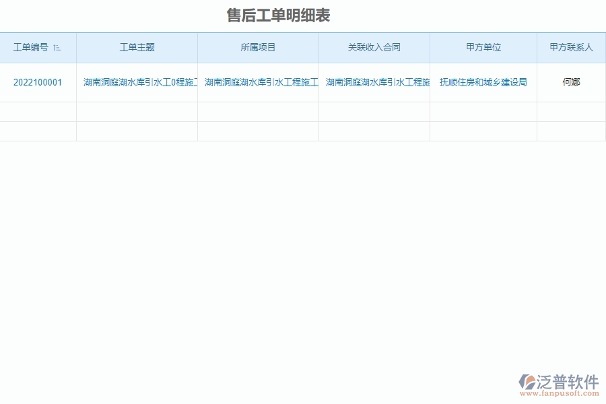Viewport: 606px width, 404px height.
Task: Select the 关联收入合同 column header
Action: click(374, 48)
